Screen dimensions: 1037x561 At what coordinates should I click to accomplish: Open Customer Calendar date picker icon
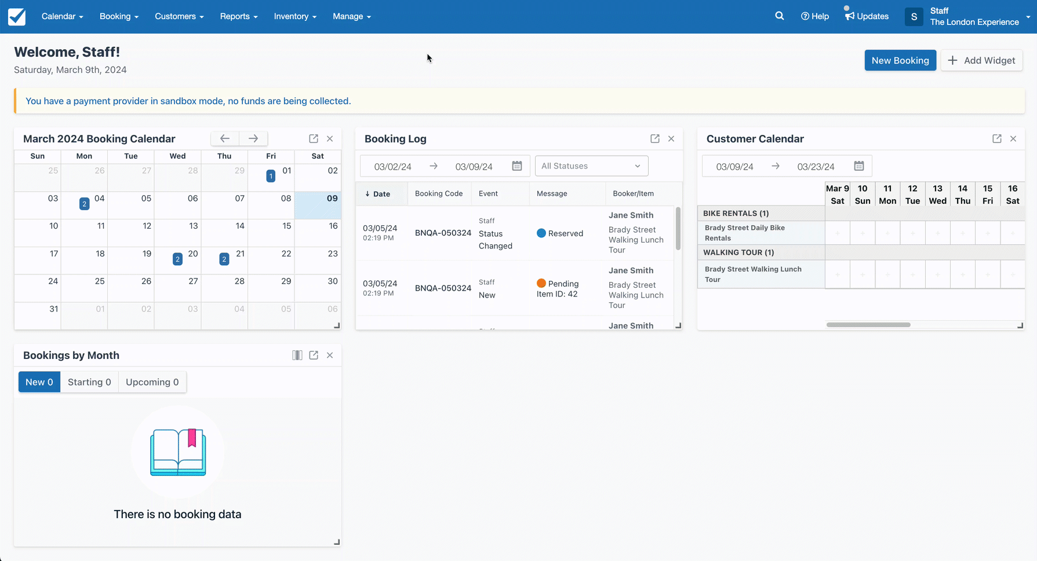pyautogui.click(x=859, y=166)
